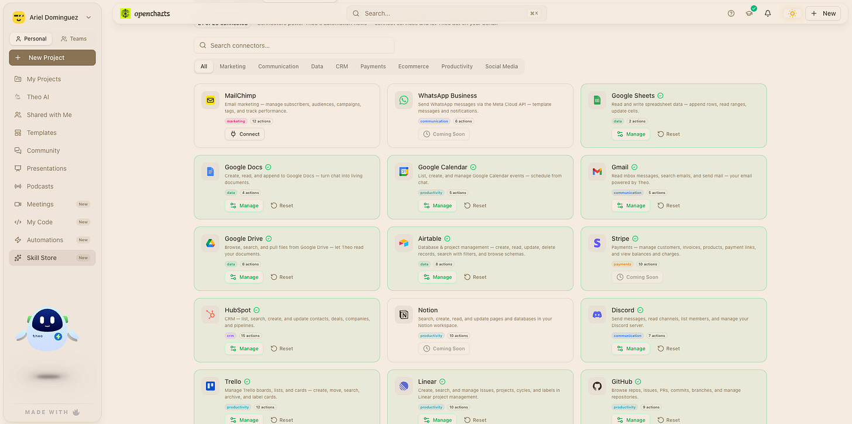The image size is (852, 424).
Task: Open Shared with Me in sidebar
Action: [x=52, y=115]
